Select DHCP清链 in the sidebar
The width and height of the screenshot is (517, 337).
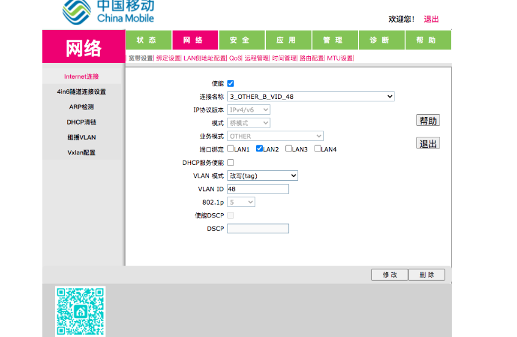pos(82,122)
